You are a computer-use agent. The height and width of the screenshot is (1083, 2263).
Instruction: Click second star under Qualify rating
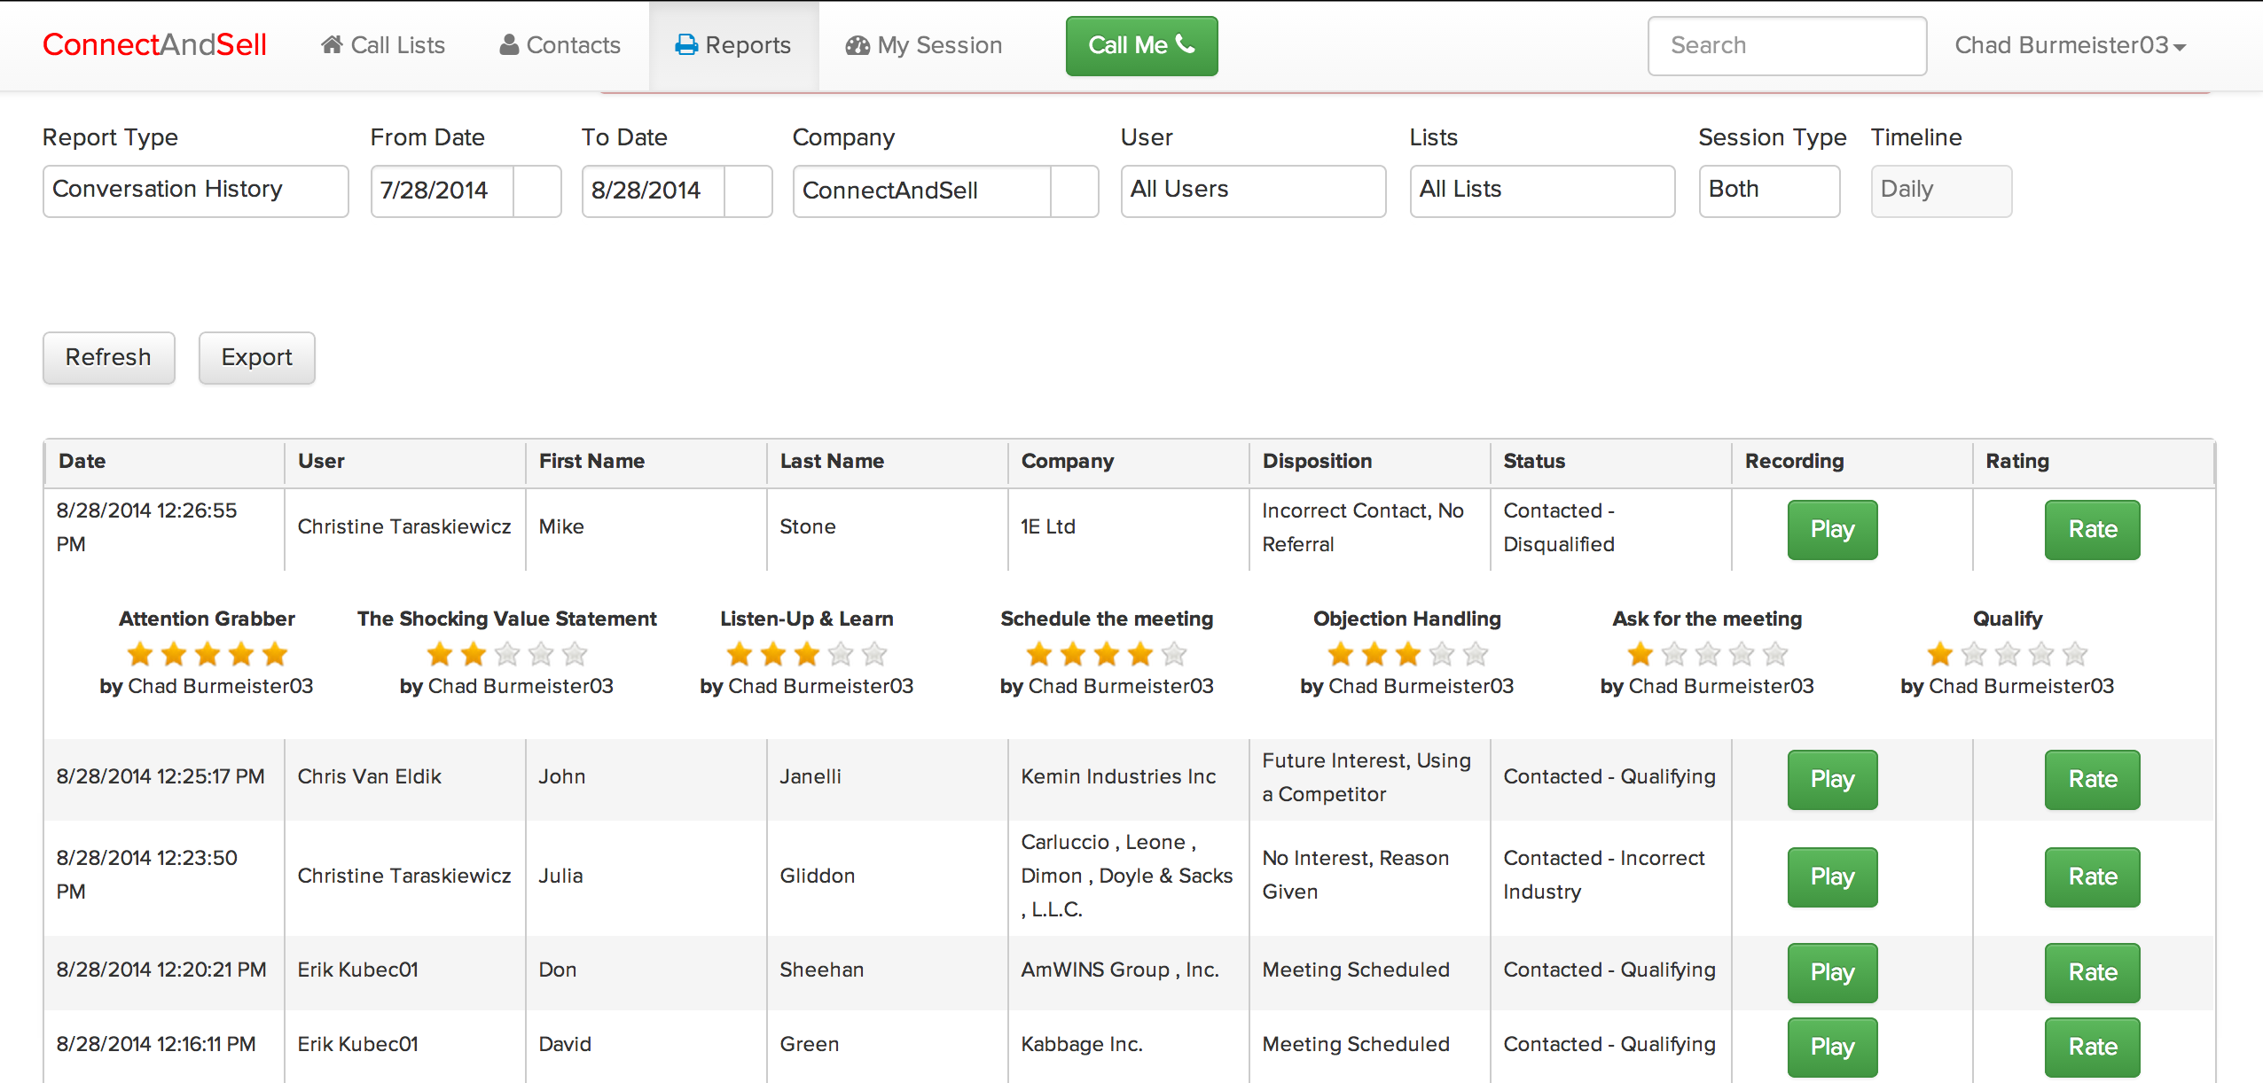click(x=1974, y=655)
